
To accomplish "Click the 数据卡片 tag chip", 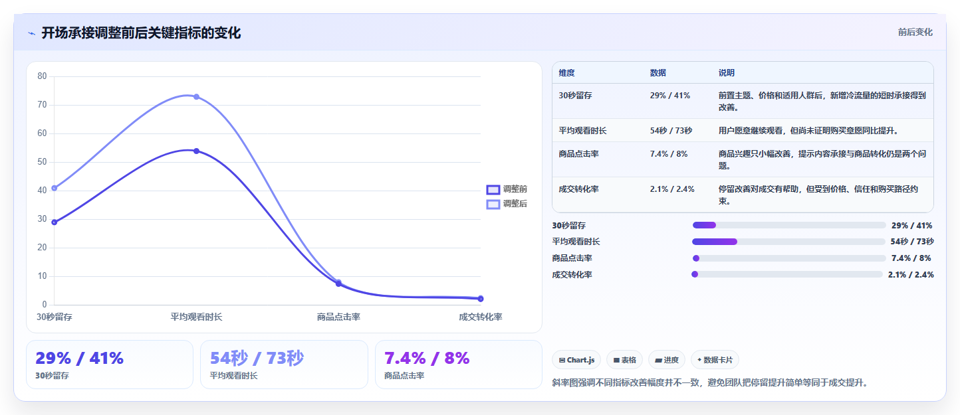I will 715,360.
